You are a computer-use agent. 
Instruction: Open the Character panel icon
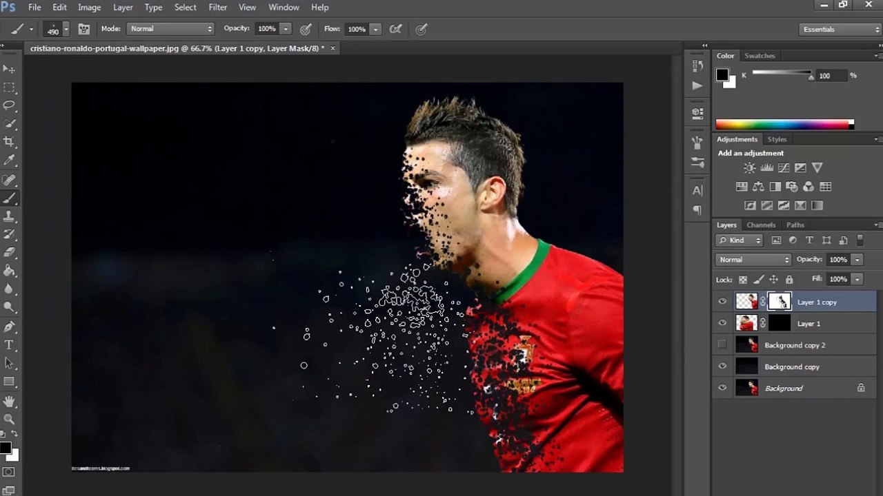click(697, 190)
